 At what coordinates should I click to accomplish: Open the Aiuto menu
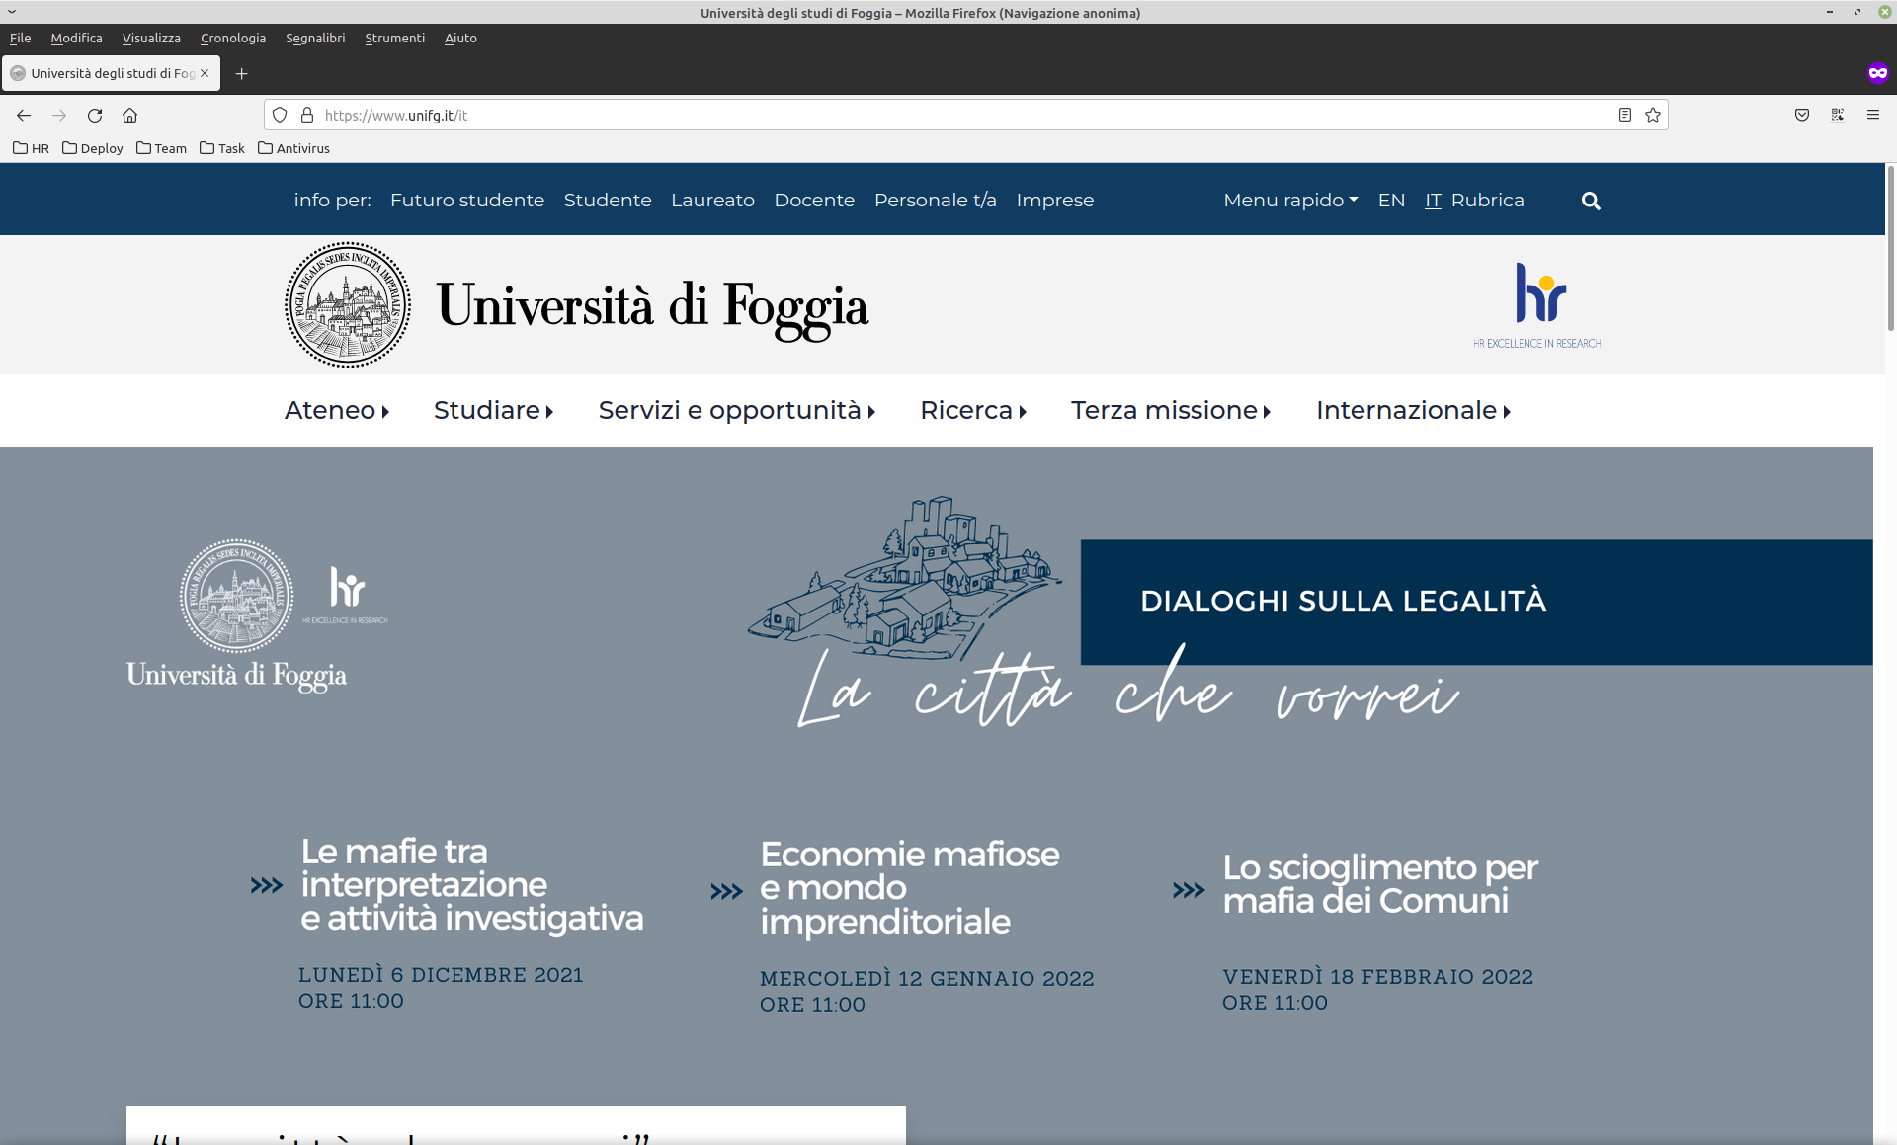click(460, 38)
